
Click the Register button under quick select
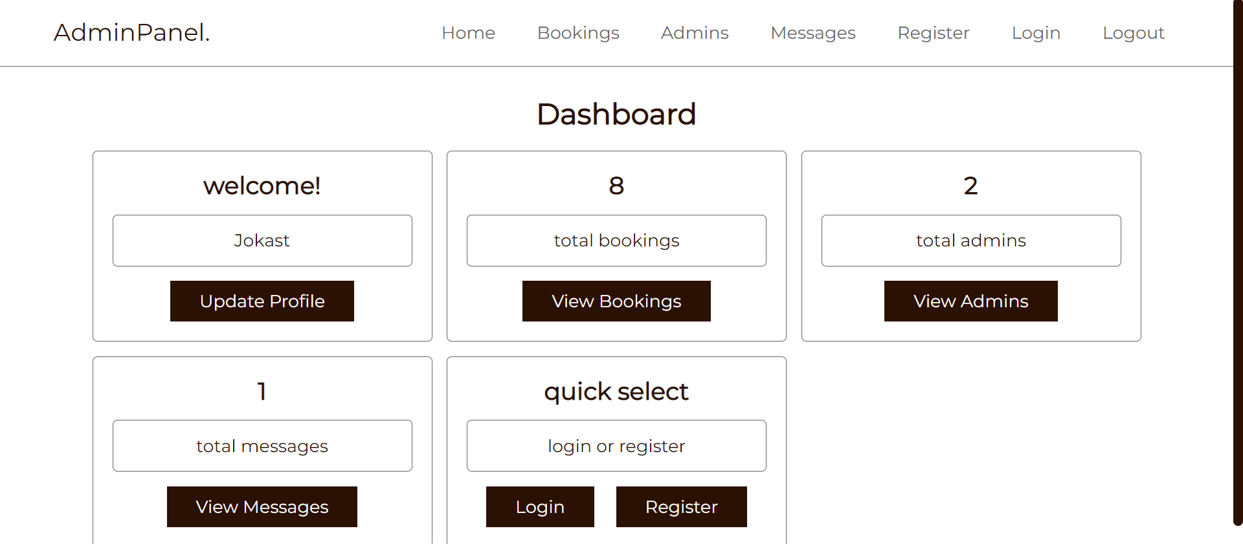click(682, 506)
